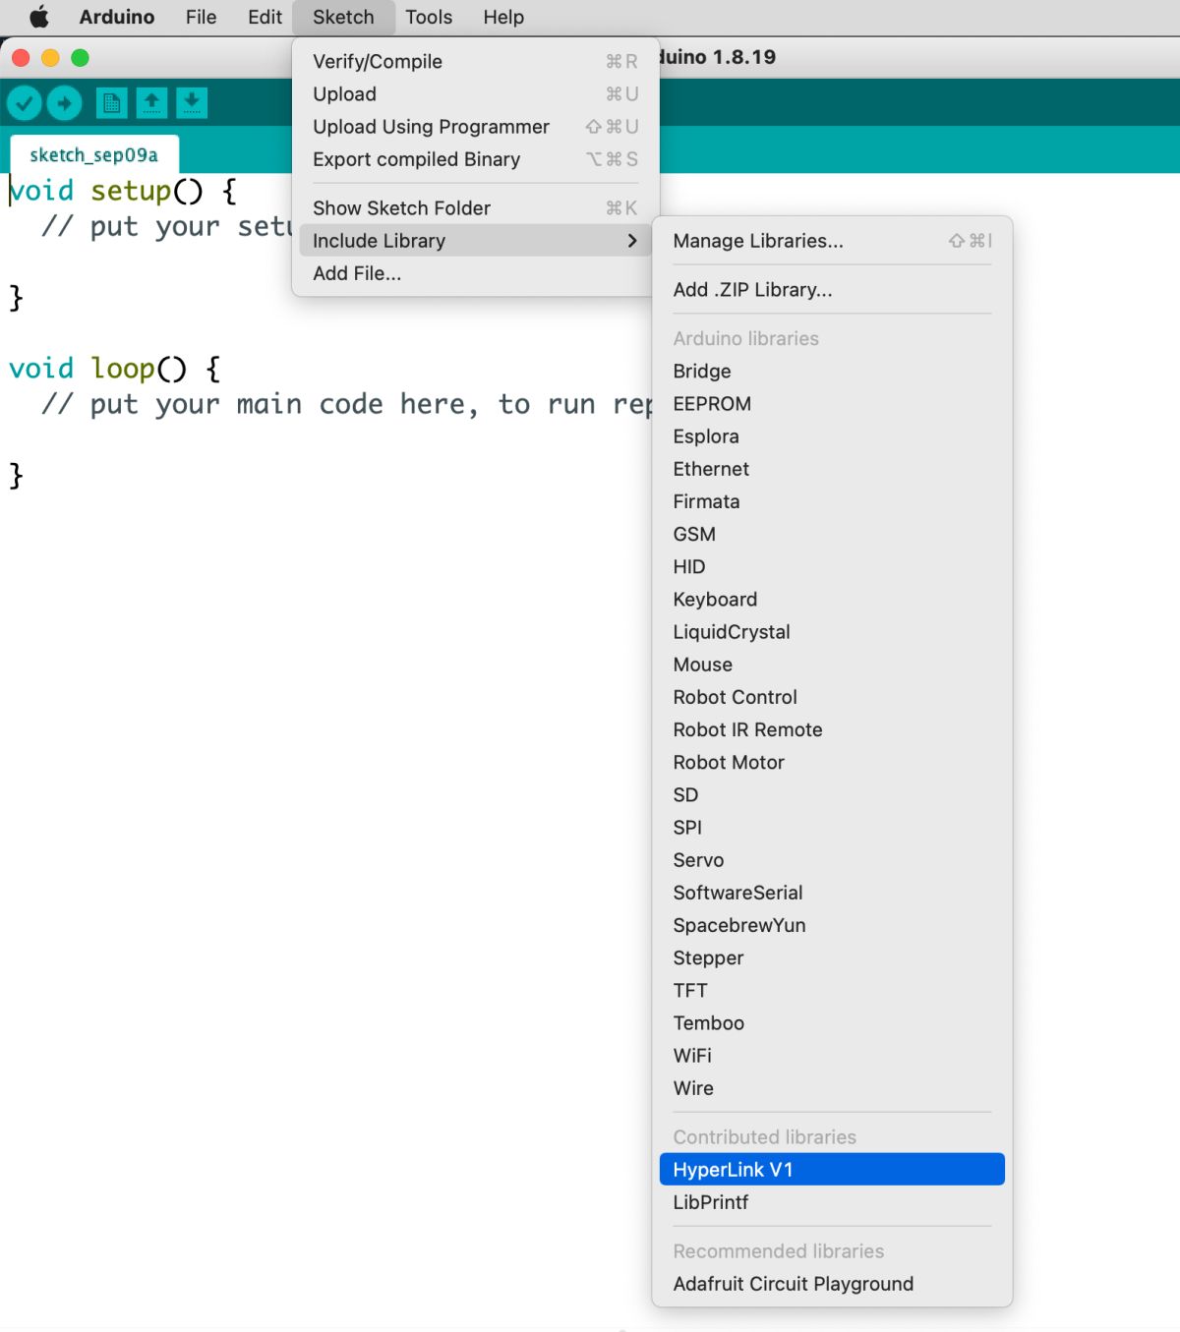Include the Robot Control library
Screen dimensions: 1180x1332
[832, 696]
